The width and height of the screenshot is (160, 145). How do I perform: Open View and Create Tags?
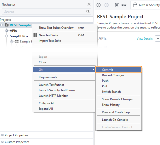118,112
